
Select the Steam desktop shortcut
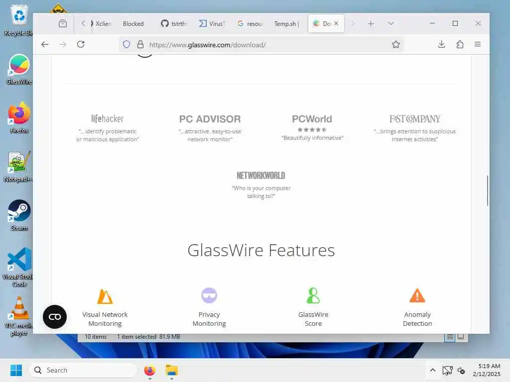coord(19,215)
